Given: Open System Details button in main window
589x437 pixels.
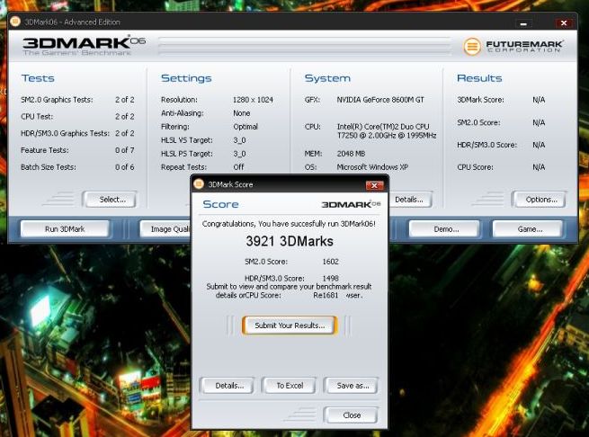Looking at the screenshot, I should [409, 200].
